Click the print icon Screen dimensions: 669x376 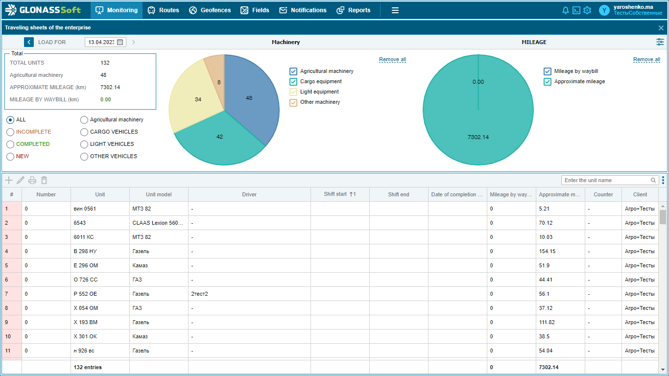click(32, 180)
